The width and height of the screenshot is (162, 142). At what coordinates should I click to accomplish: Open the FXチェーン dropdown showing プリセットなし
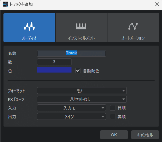pyautogui.click(x=82, y=99)
